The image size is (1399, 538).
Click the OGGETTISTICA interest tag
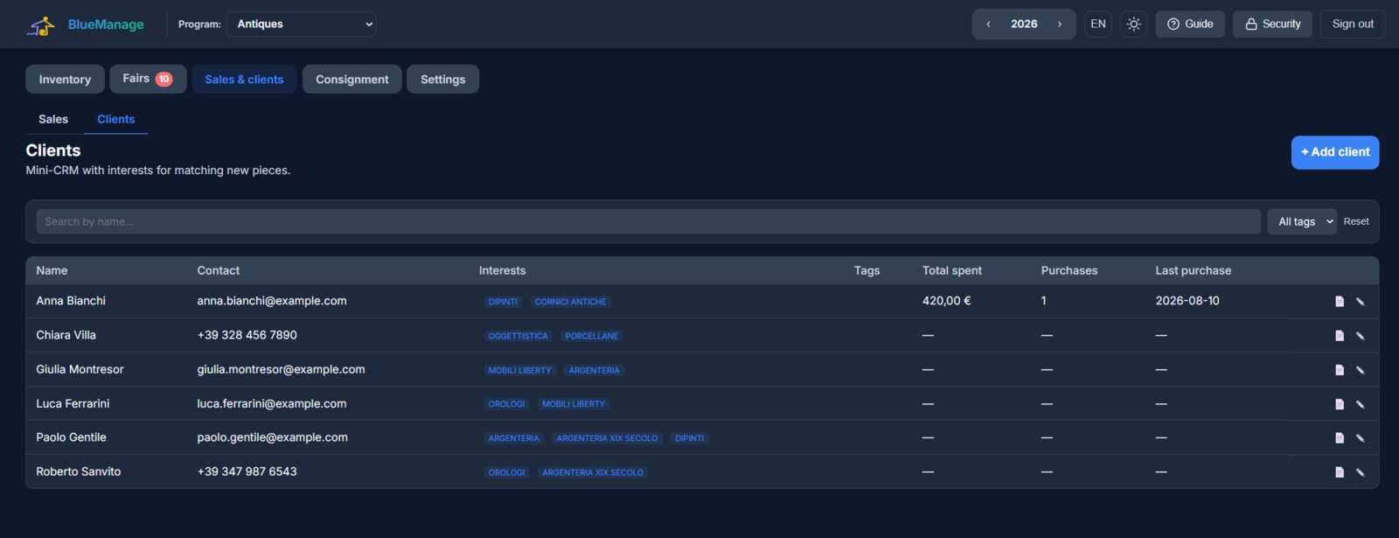(x=519, y=336)
